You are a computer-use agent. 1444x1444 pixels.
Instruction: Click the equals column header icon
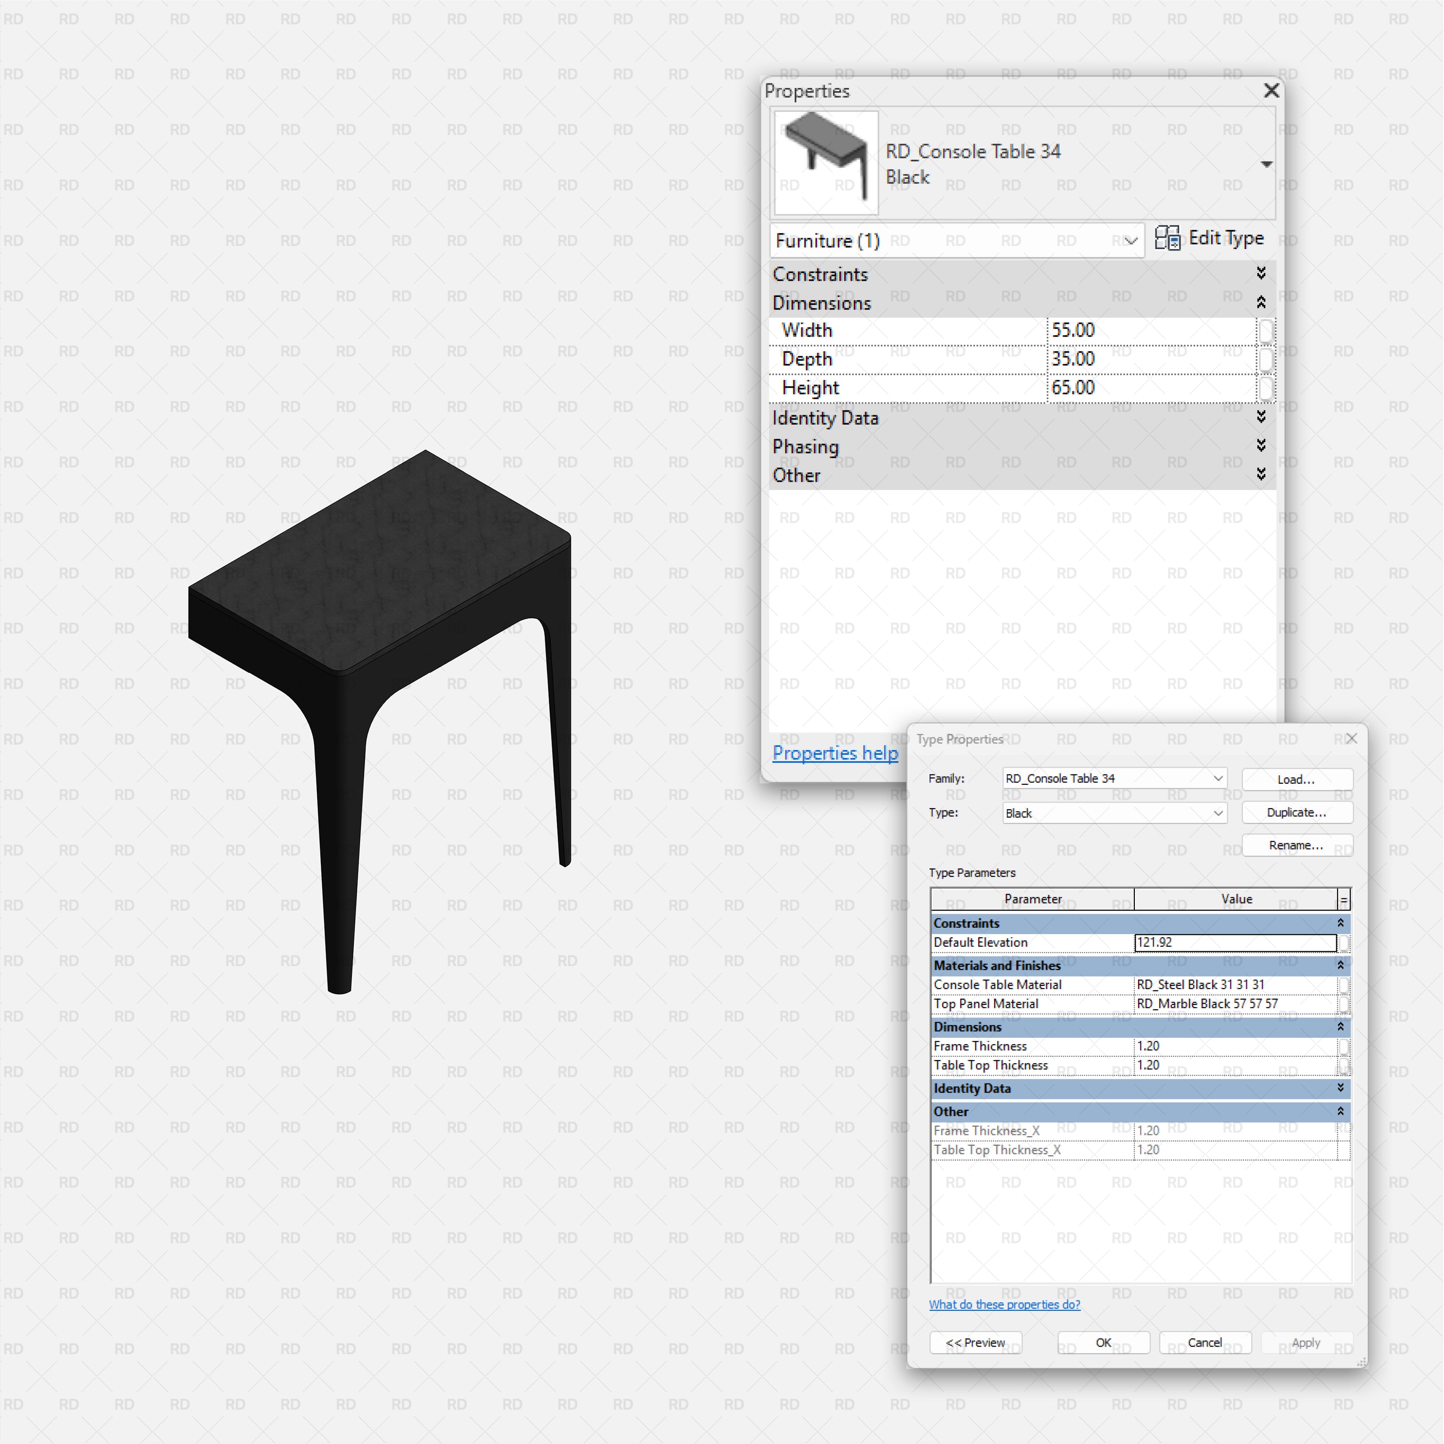pos(1343,899)
